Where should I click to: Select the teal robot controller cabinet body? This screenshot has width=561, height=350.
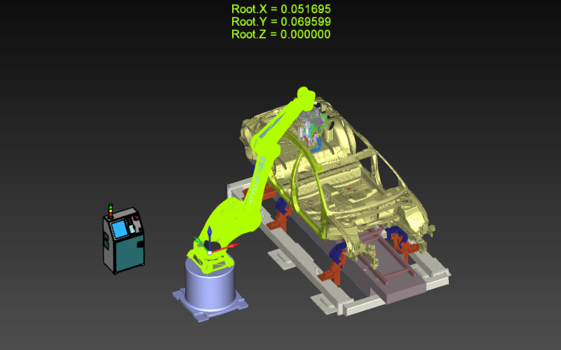point(130,252)
